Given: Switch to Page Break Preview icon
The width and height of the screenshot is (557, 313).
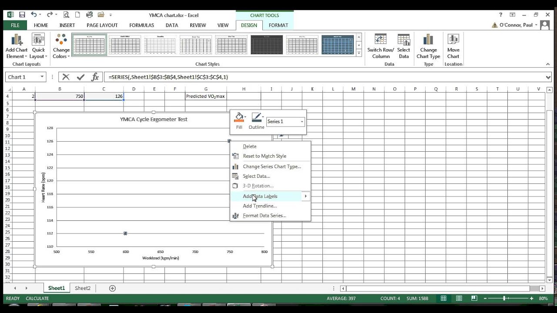Looking at the screenshot, I should (x=475, y=299).
